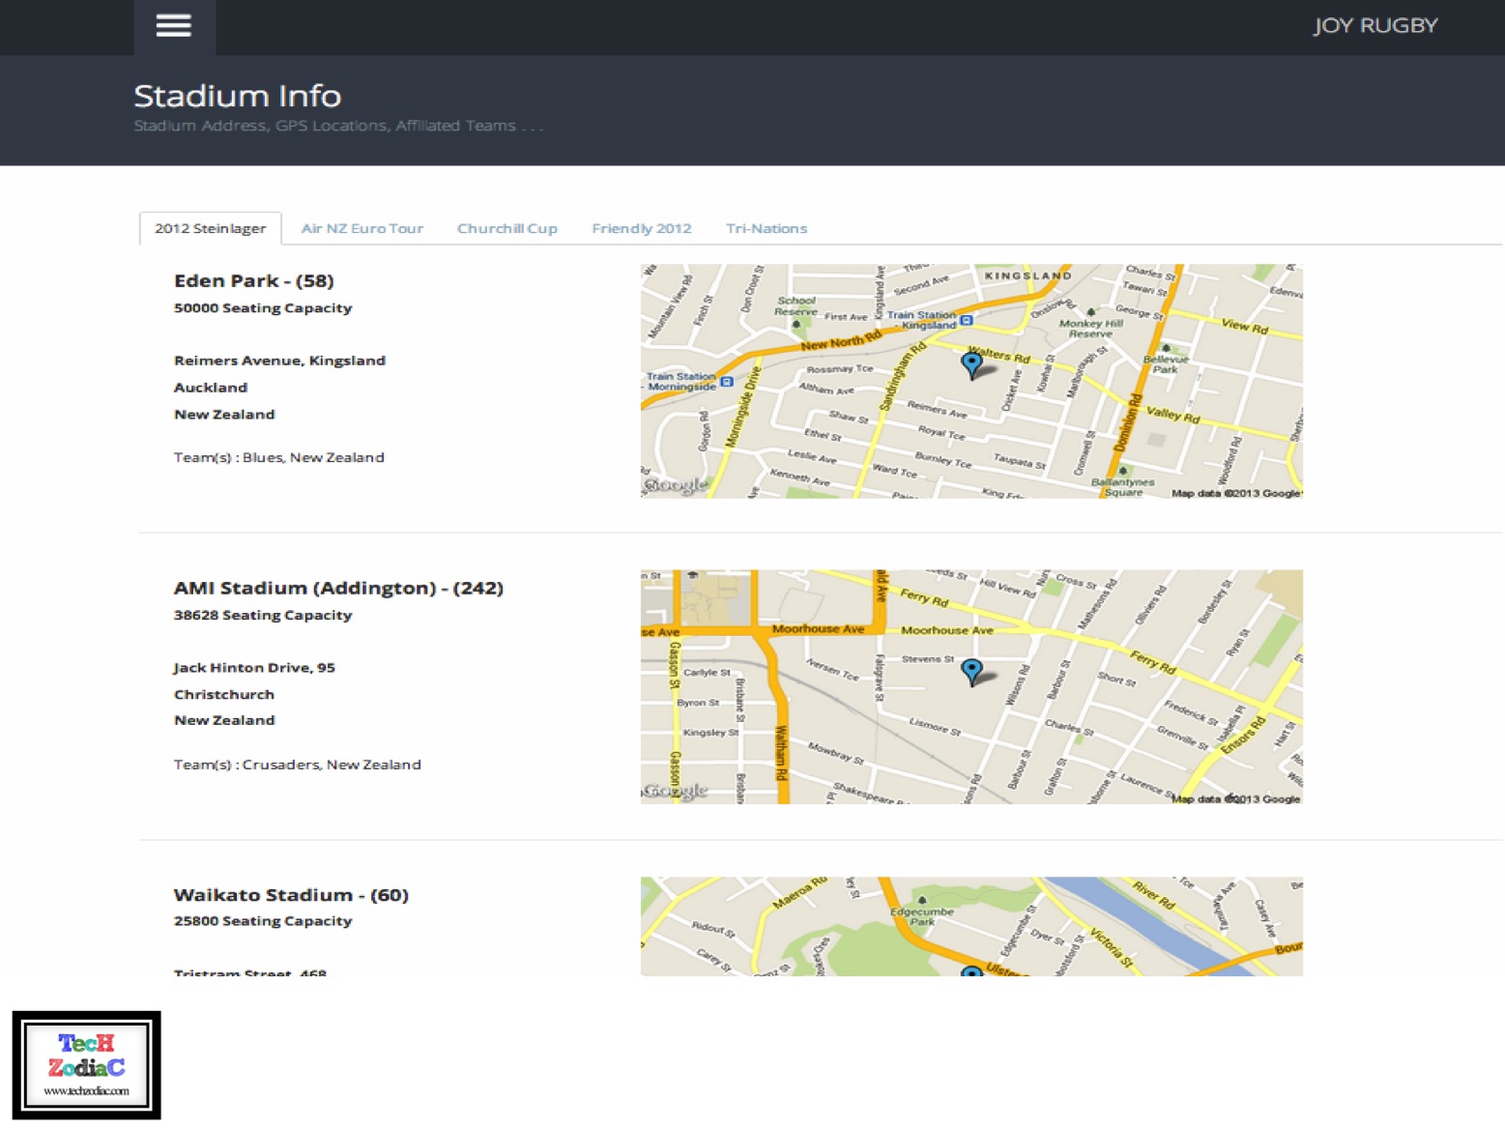
Task: Switch to Friendly 2012 tab
Action: coord(642,228)
